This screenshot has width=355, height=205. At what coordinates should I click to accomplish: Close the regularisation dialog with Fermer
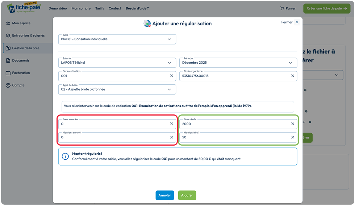coord(290,22)
